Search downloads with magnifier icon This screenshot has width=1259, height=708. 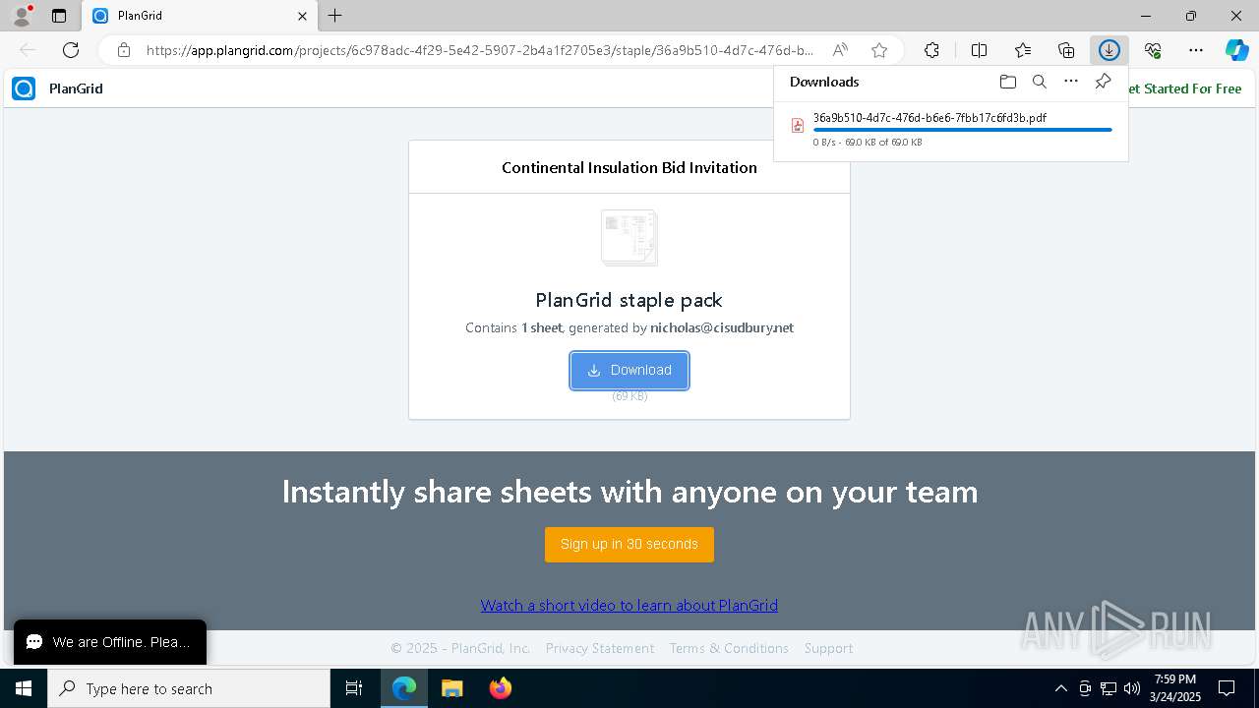pyautogui.click(x=1040, y=82)
